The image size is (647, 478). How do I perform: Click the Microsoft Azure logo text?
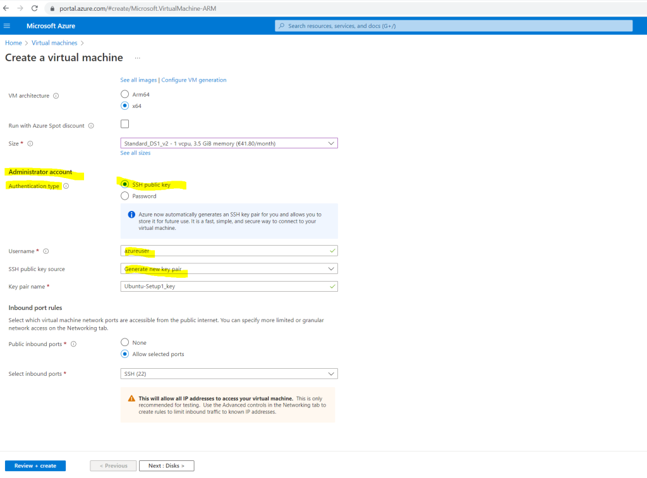coord(51,26)
